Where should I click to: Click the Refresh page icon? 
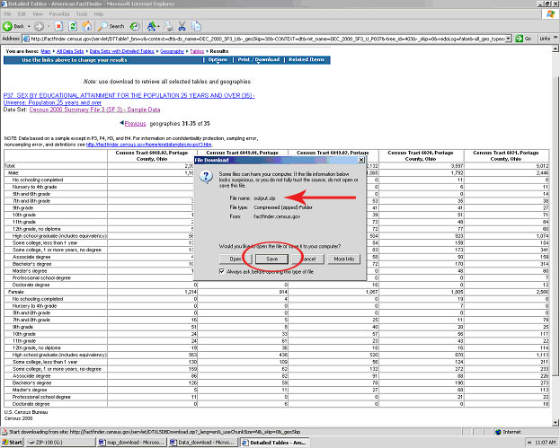click(x=73, y=26)
